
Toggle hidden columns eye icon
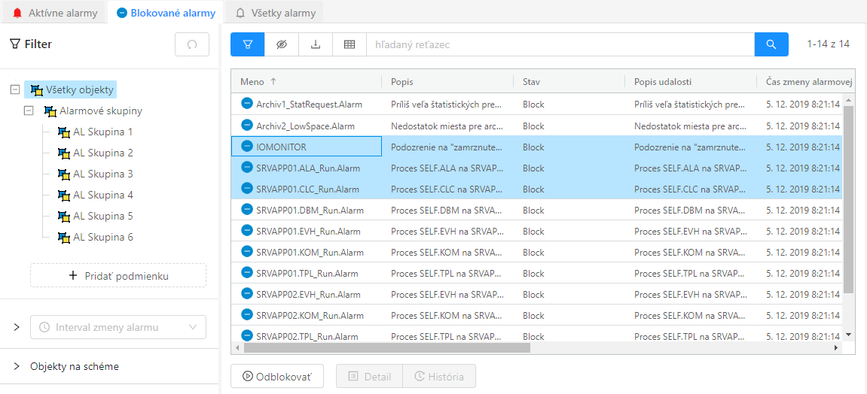[x=282, y=44]
